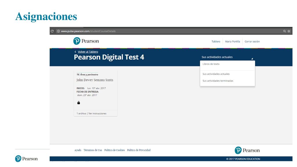The height and width of the screenshot is (167, 297).
Task: Click the Asignaciones slide heading
Action: tap(46, 17)
